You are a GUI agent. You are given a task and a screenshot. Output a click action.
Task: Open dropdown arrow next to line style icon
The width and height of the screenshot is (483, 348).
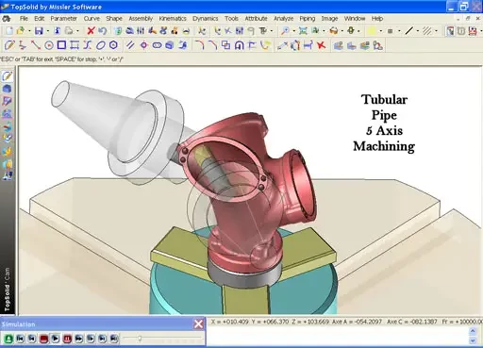click(418, 31)
